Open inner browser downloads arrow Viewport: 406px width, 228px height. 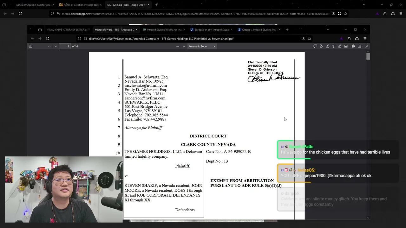[341, 39]
